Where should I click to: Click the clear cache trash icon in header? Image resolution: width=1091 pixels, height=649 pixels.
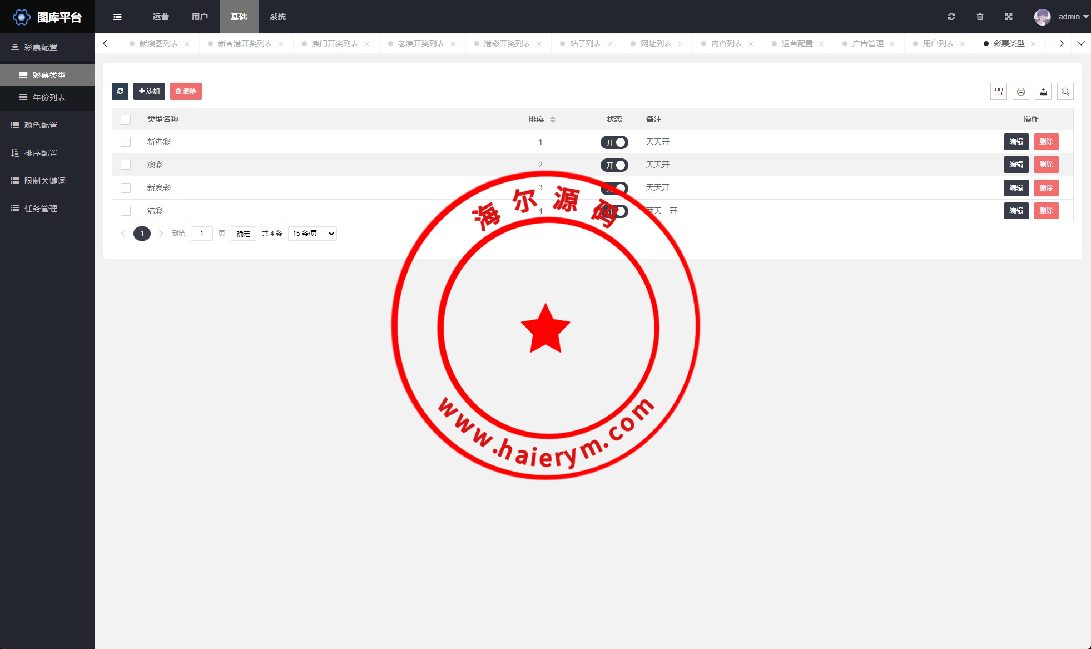pos(980,17)
